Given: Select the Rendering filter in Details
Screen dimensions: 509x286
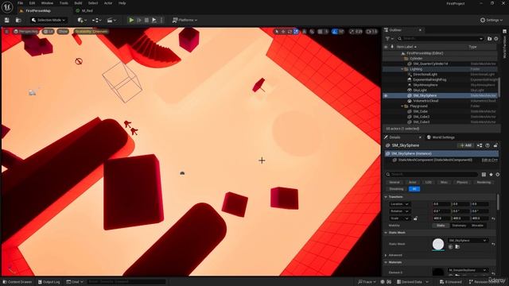Looking at the screenshot, I should coord(484,182).
